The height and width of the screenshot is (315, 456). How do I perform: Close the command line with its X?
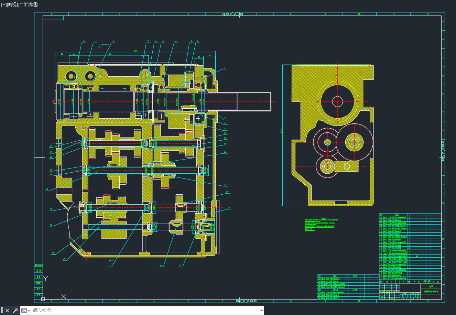[x=7, y=311]
